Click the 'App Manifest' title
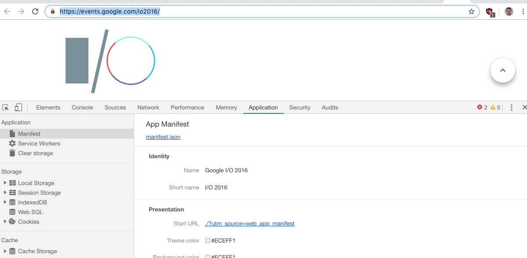The height and width of the screenshot is (258, 527). 167,124
